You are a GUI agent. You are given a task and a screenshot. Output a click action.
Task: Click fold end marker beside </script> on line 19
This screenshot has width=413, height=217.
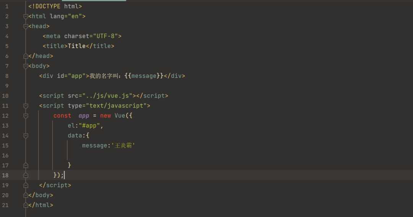click(x=26, y=185)
